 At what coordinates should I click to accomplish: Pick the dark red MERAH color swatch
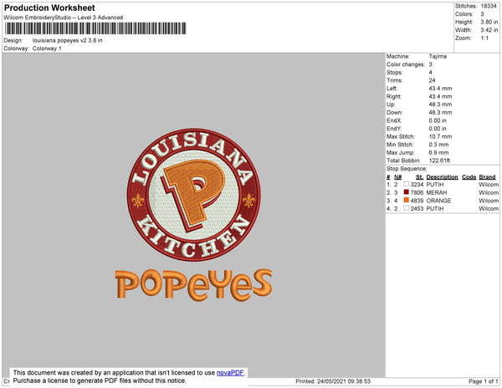click(x=406, y=192)
